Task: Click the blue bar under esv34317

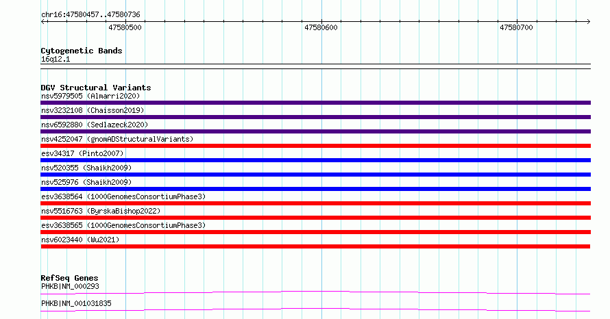Action: pyautogui.click(x=315, y=160)
